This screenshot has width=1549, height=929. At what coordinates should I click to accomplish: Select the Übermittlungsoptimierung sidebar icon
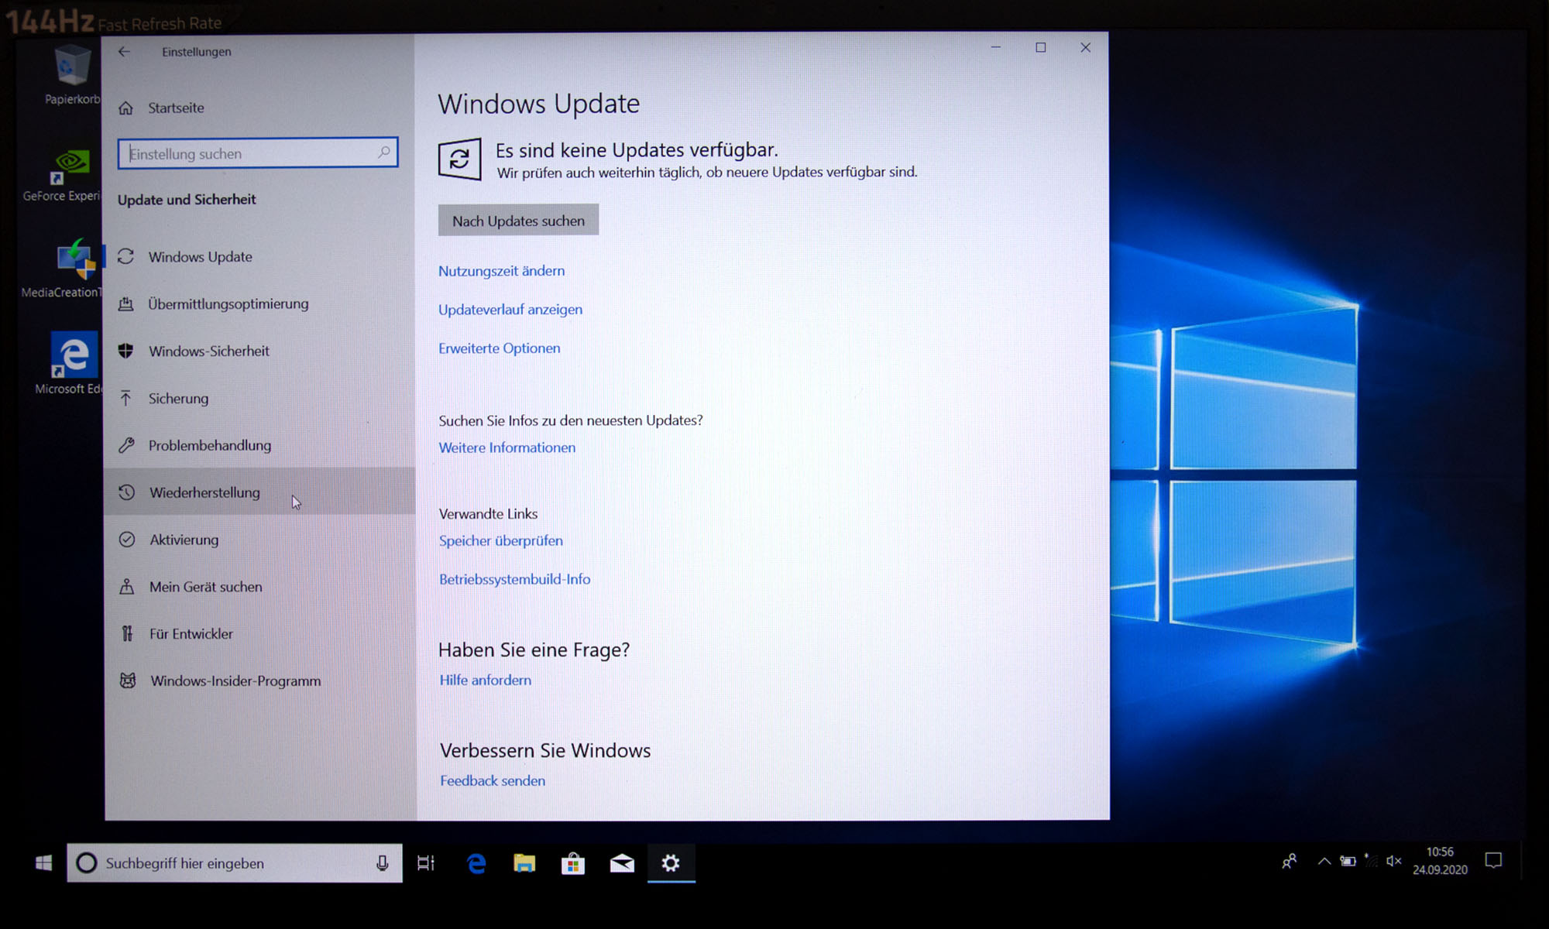pyautogui.click(x=126, y=303)
